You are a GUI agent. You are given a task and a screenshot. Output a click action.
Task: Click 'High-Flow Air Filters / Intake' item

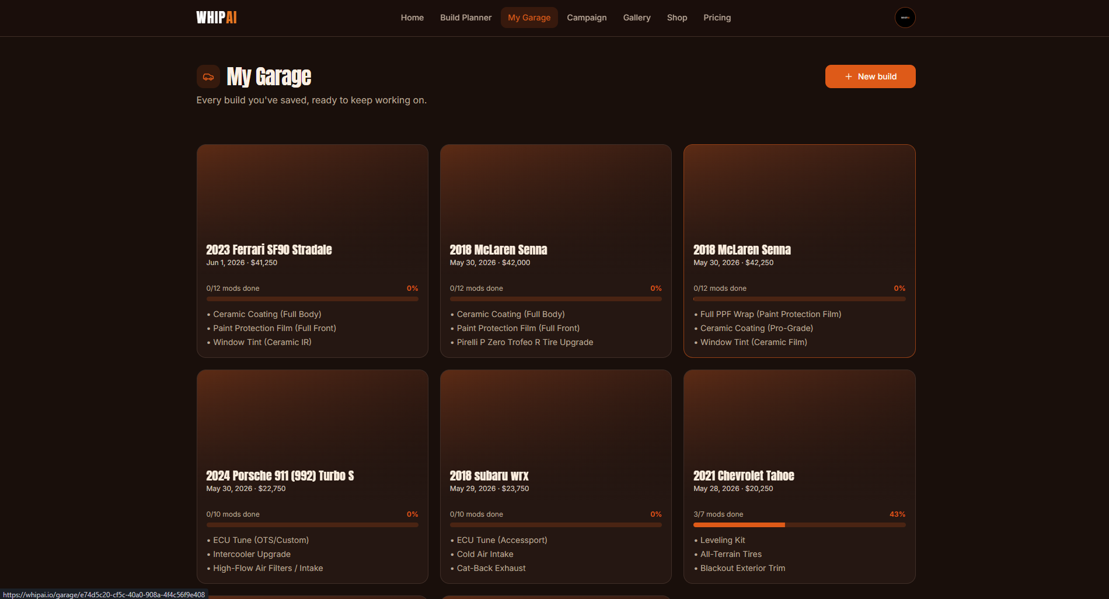[268, 568]
